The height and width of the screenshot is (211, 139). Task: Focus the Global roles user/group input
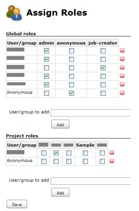coord(91,113)
